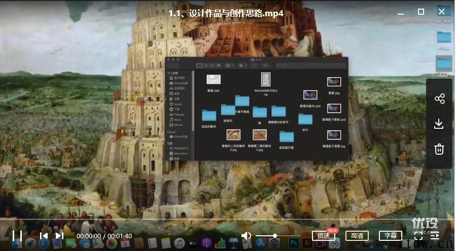Open Numbers in the Dock
The width and height of the screenshot is (456, 251).
point(220,243)
